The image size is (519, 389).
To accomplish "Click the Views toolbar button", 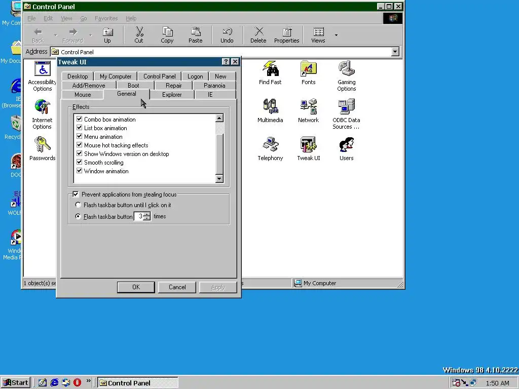I will click(x=318, y=35).
